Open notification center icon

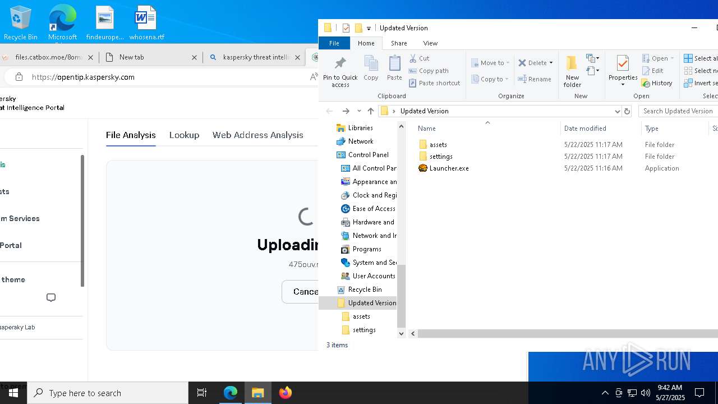pos(699,393)
